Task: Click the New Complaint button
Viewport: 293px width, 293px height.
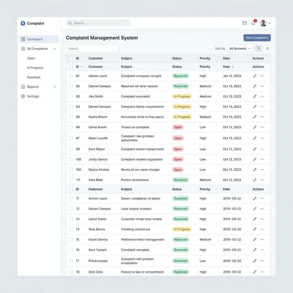Action: coord(257,37)
